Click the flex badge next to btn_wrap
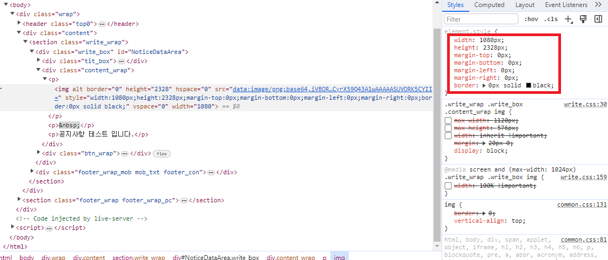This screenshot has height=260, width=608. coord(161,154)
